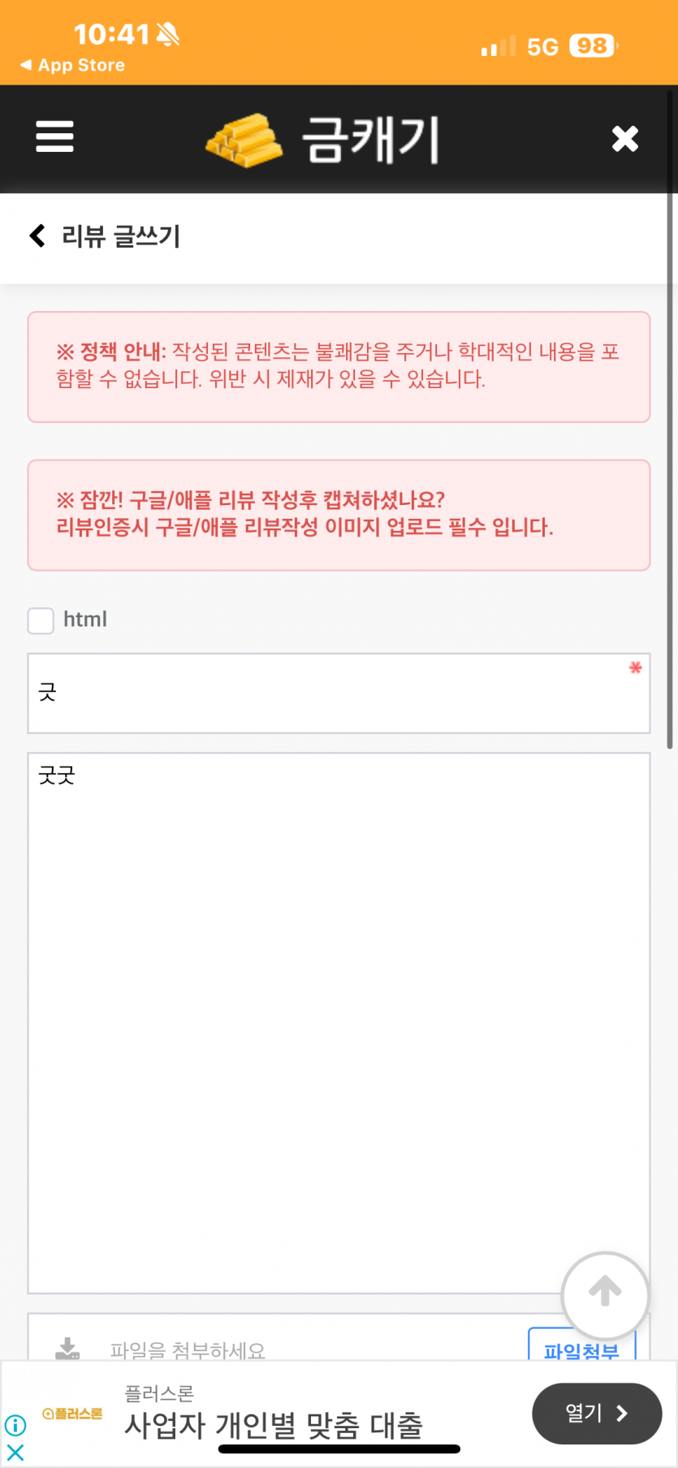The width and height of the screenshot is (678, 1468).
Task: Go back using the 리뷰 글쓰기 arrow
Action: 37,235
